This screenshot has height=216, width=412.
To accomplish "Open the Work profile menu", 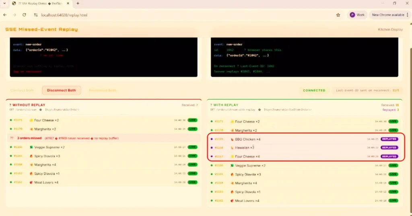I will click(356, 15).
